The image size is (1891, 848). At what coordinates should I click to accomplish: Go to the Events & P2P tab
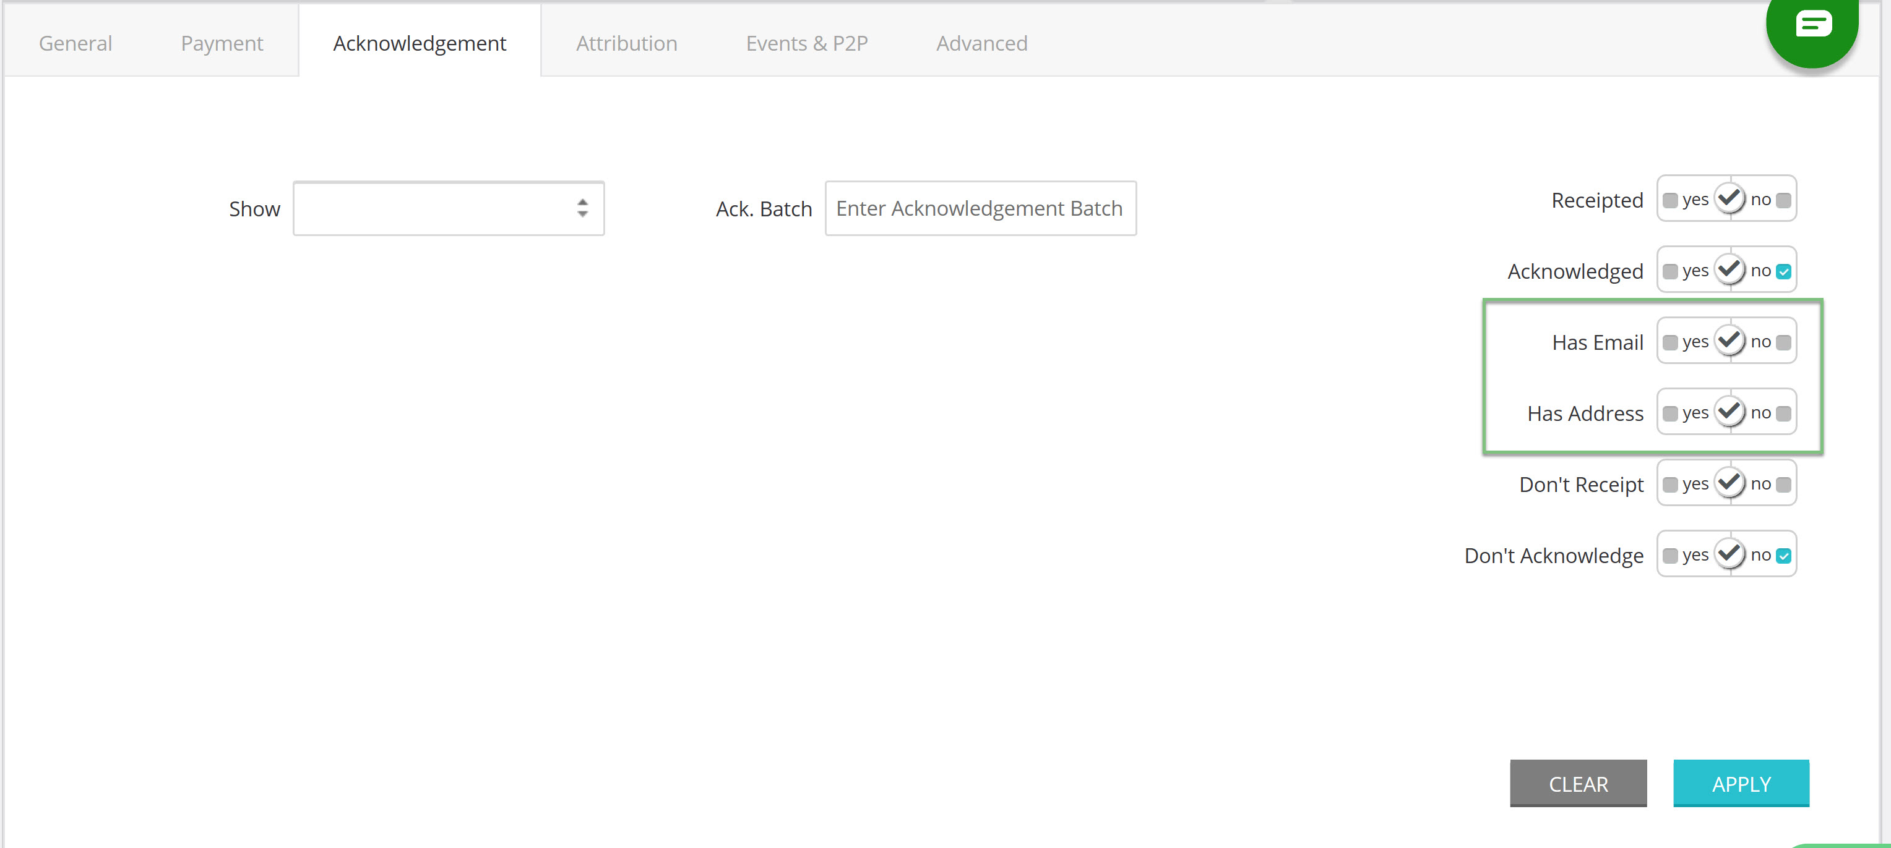click(807, 43)
